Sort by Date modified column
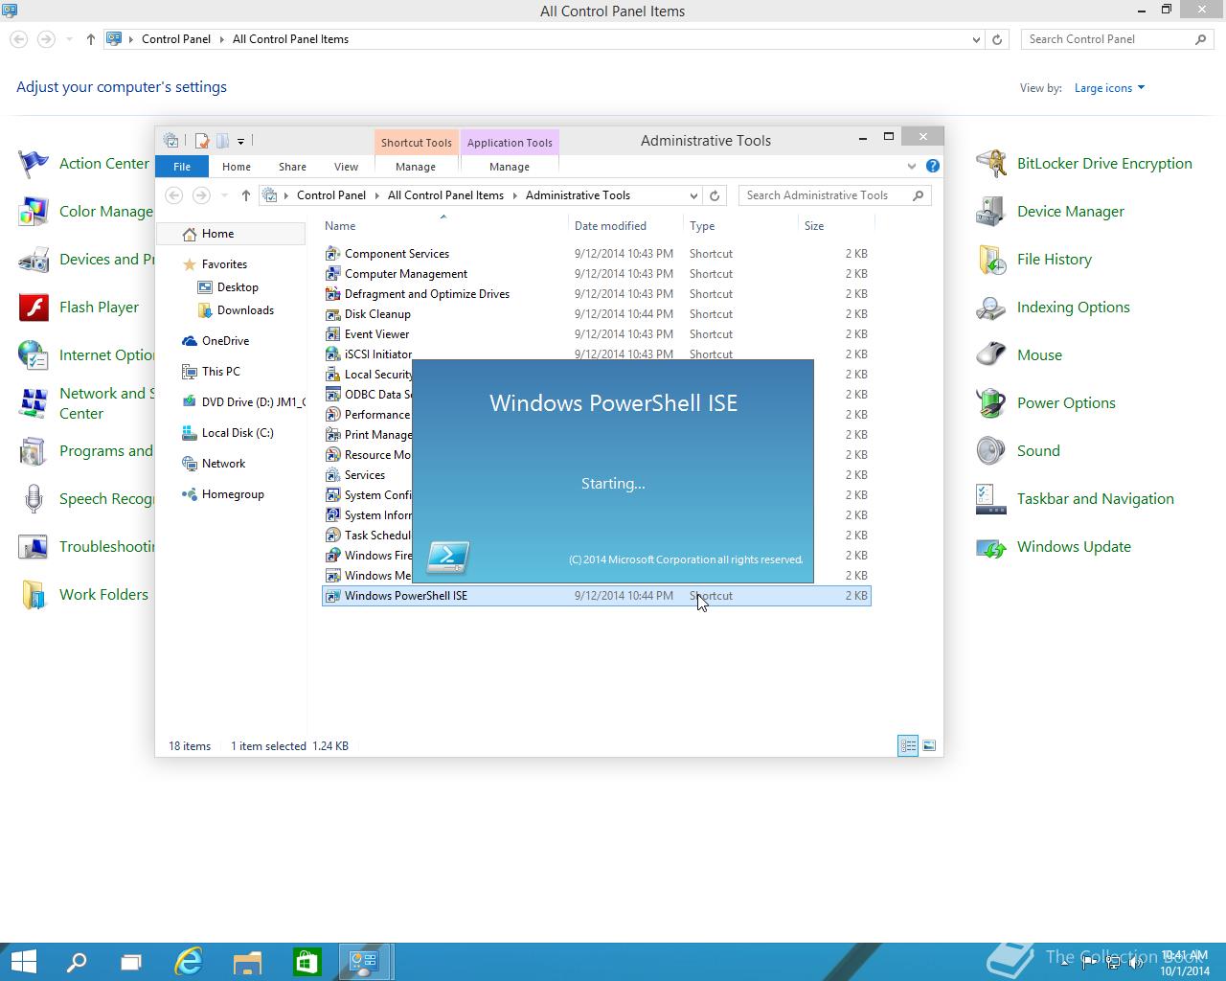This screenshot has height=981, width=1226. pos(626,226)
